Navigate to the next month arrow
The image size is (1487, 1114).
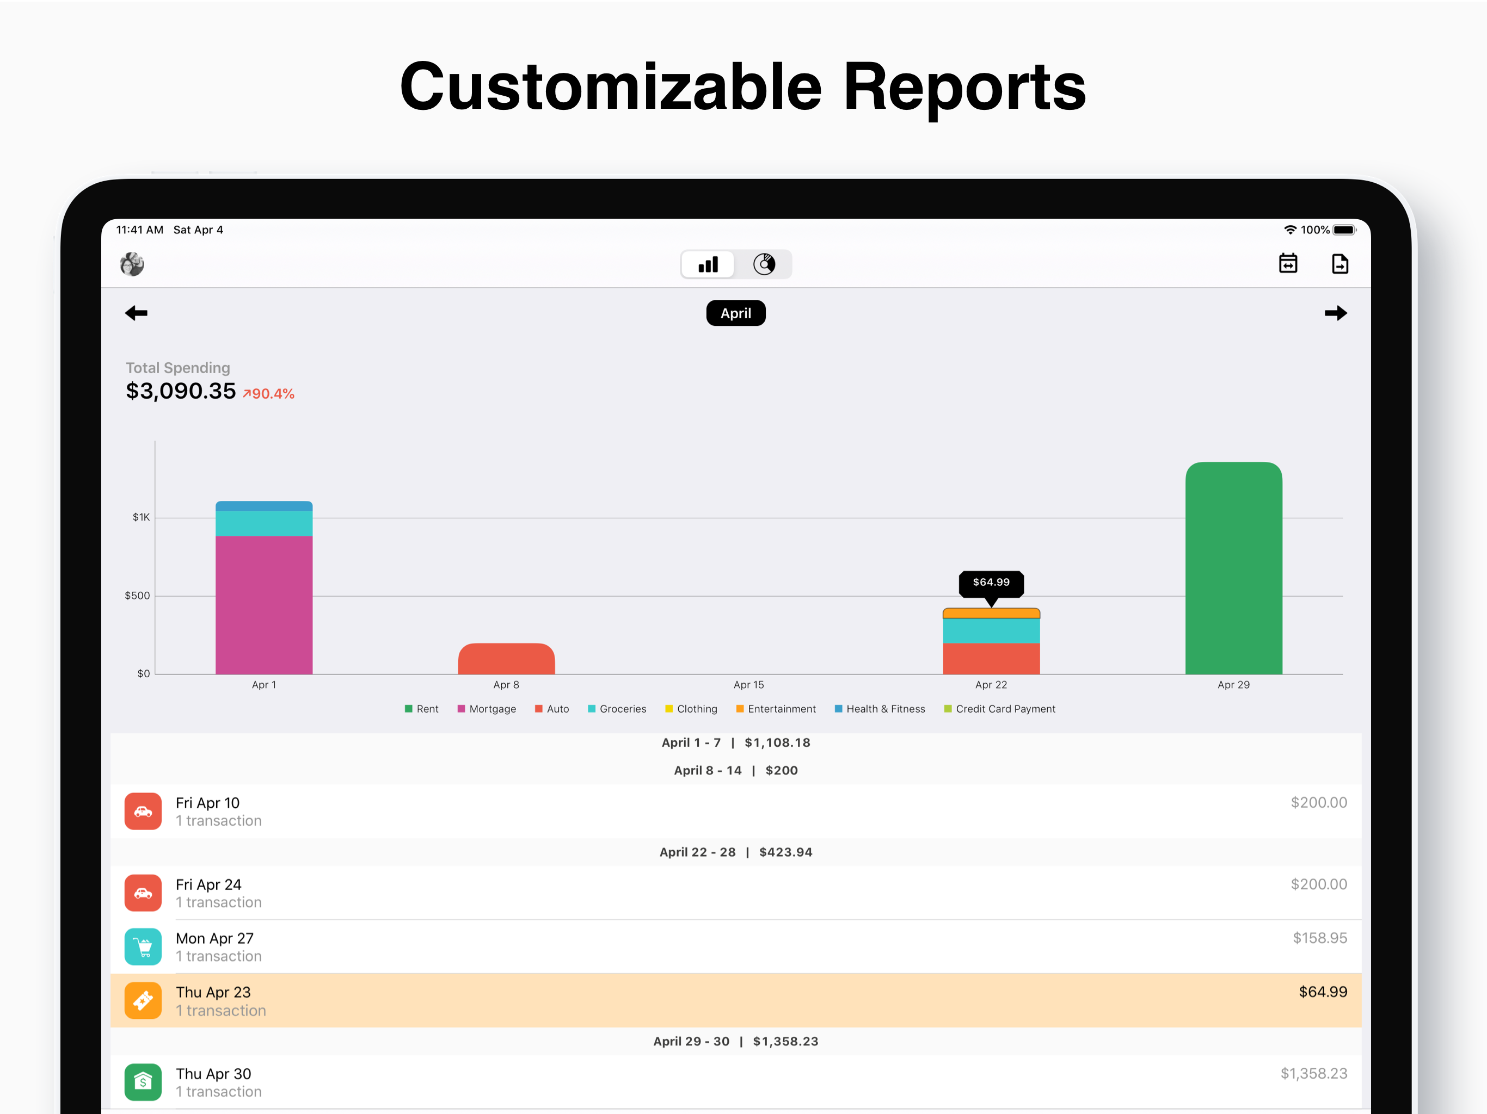(x=1336, y=313)
